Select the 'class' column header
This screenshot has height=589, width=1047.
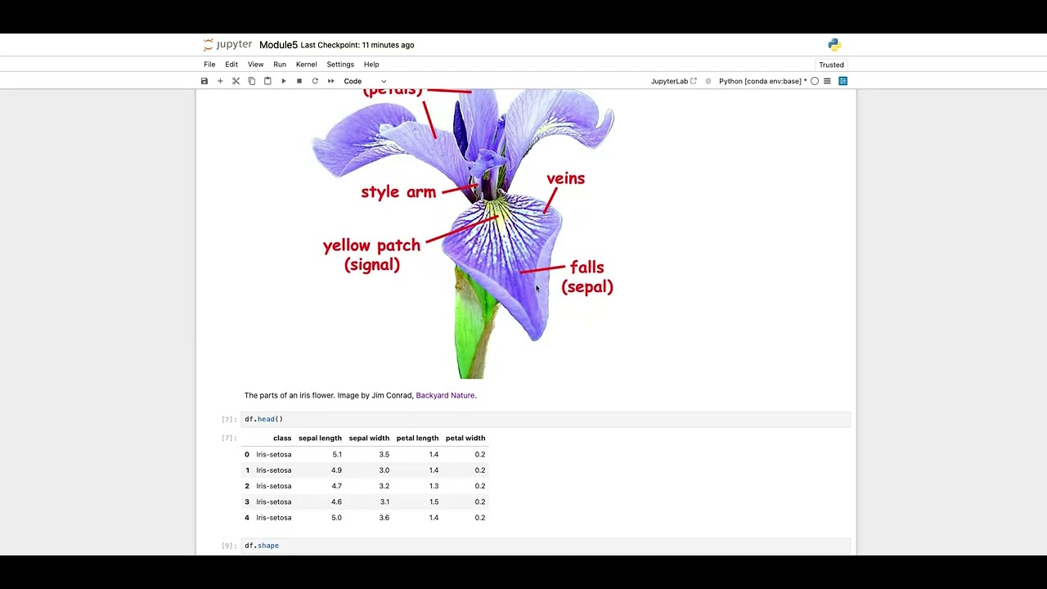(x=282, y=438)
